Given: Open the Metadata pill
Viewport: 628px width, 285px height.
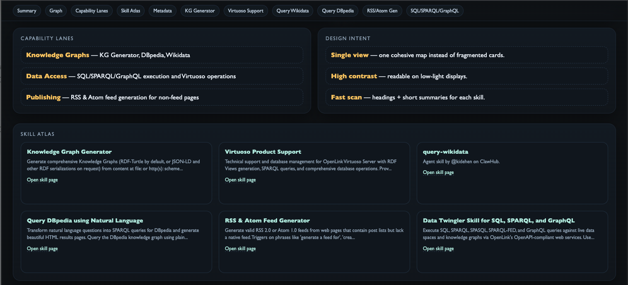Looking at the screenshot, I should click(x=162, y=11).
